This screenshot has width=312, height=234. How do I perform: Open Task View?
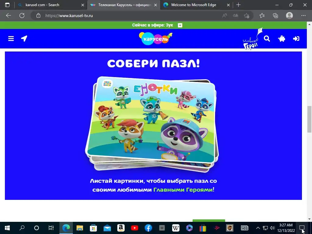[51, 228]
